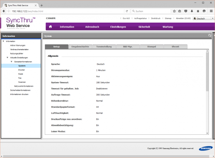The width and height of the screenshot is (215, 158).
Task: Open the Einstellungen menu
Action: [x=118, y=27]
